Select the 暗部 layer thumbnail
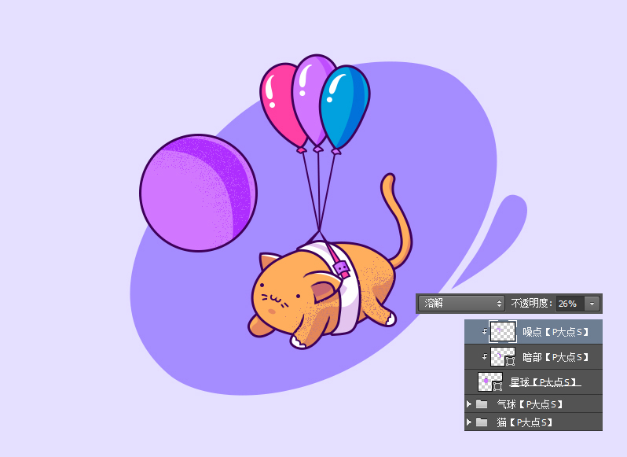 click(500, 357)
